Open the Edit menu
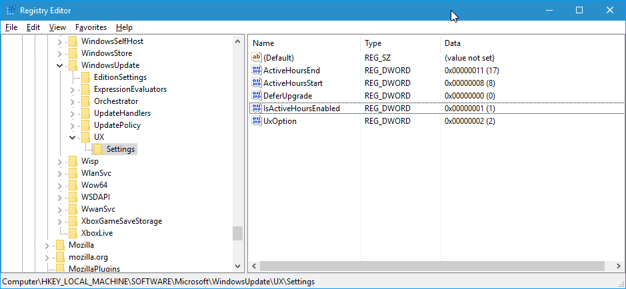The width and height of the screenshot is (626, 289). [33, 27]
